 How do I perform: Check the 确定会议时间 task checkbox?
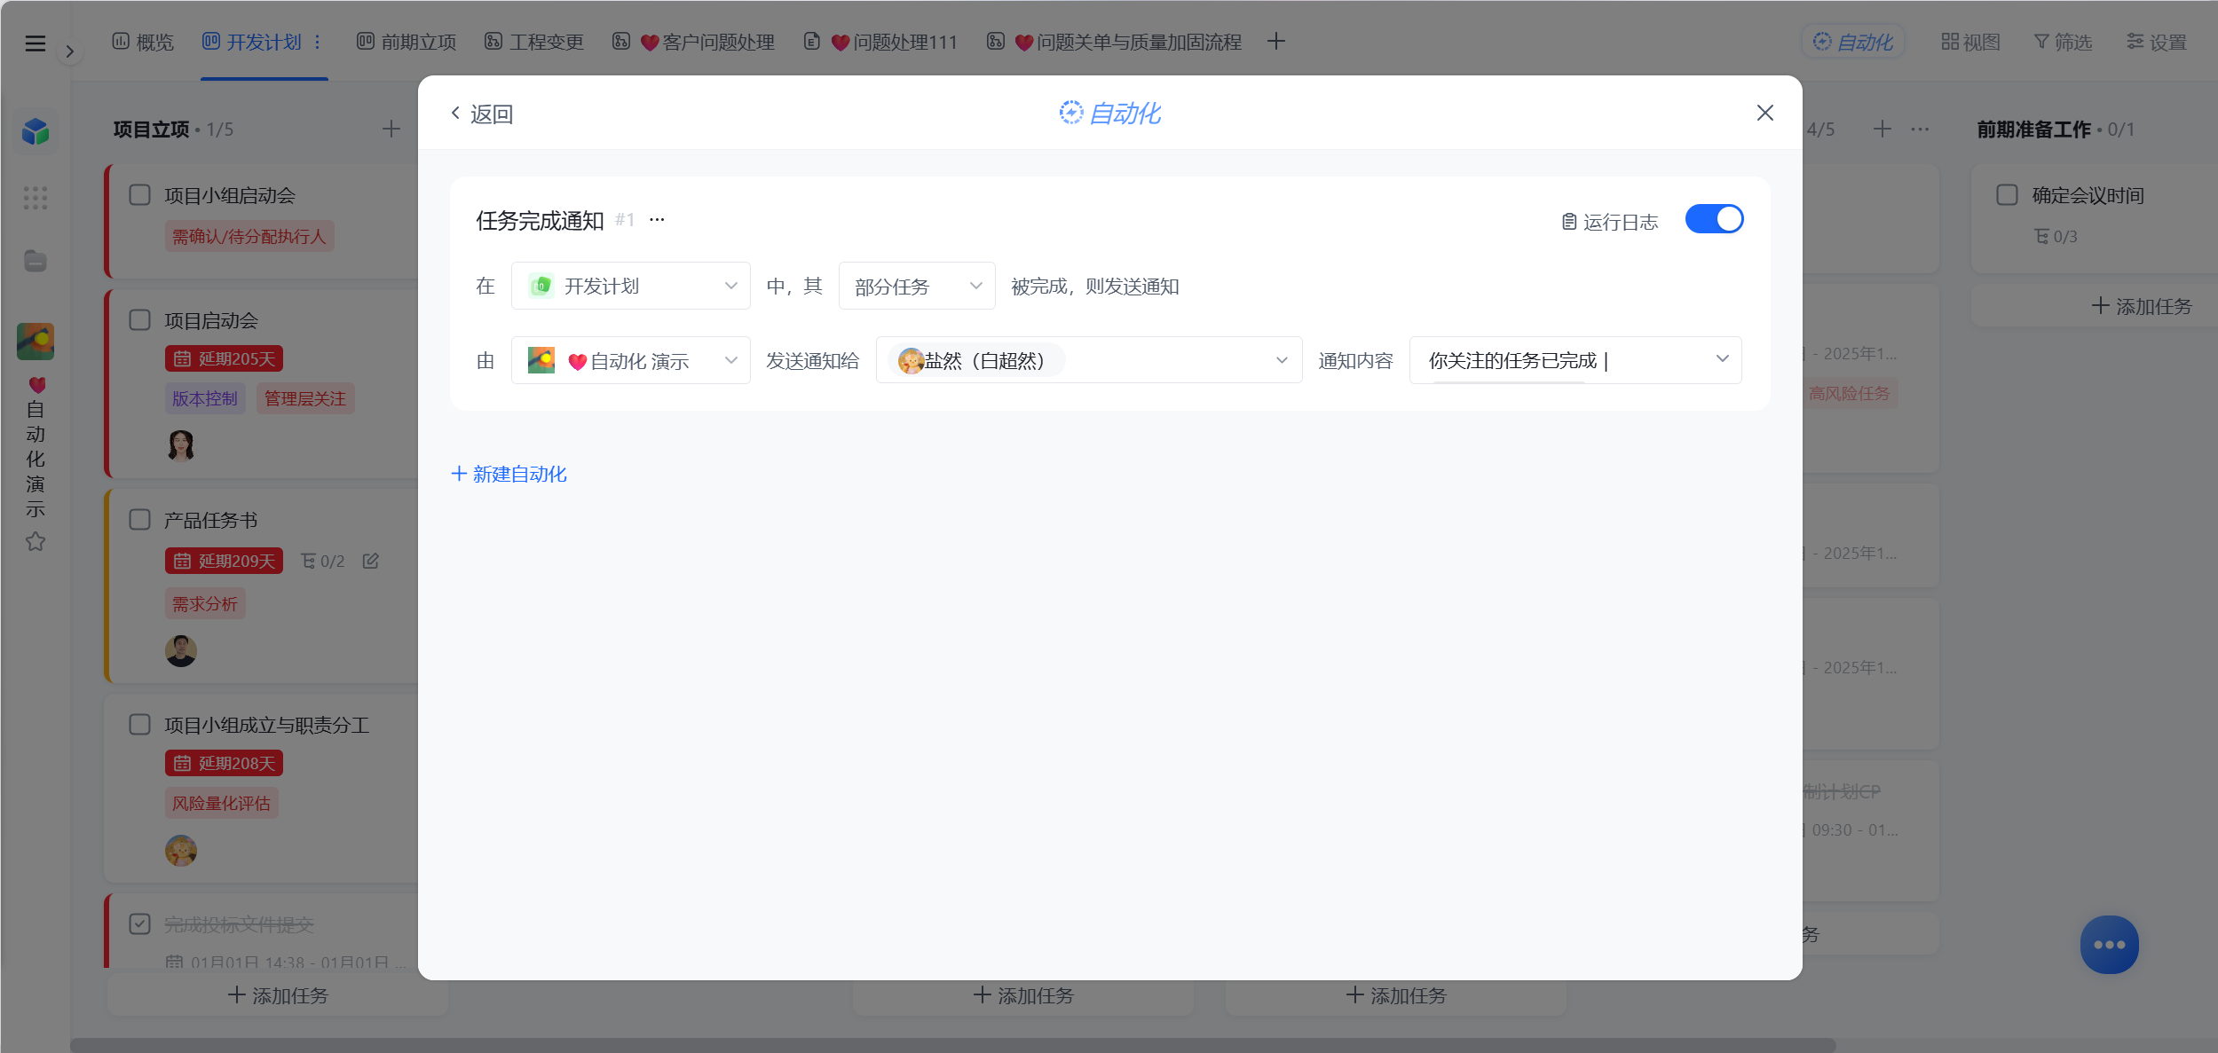(2007, 194)
